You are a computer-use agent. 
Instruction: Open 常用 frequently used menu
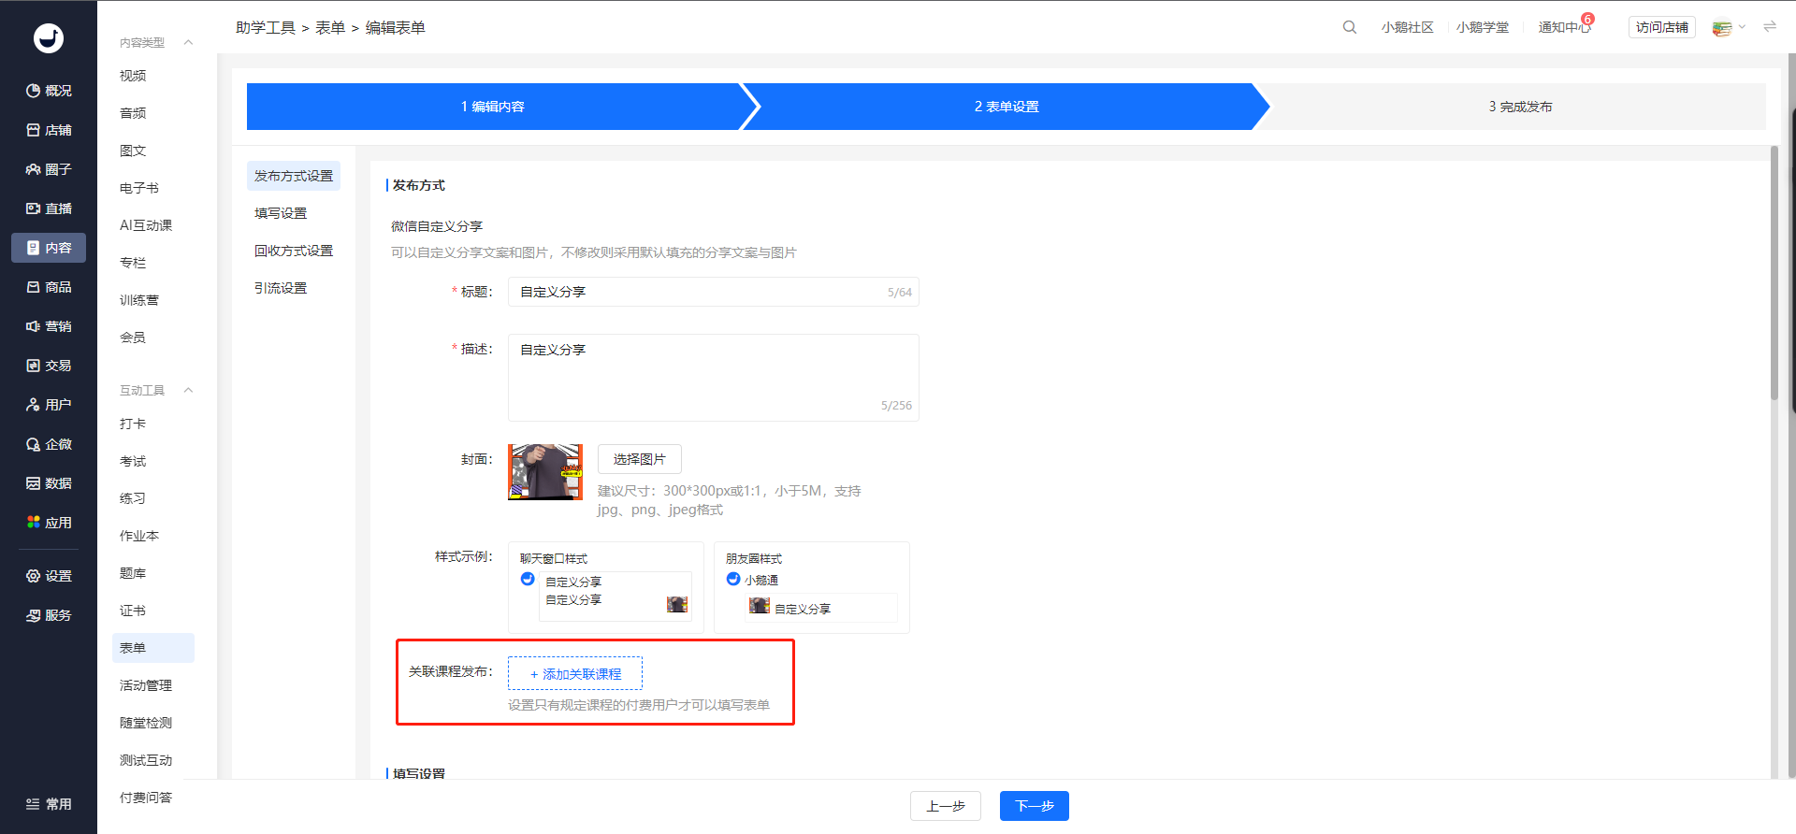click(x=49, y=804)
